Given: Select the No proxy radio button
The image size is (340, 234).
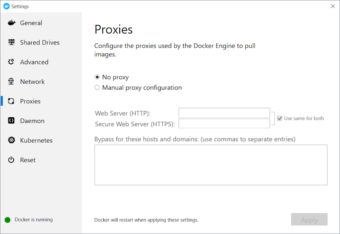Looking at the screenshot, I should tap(97, 77).
